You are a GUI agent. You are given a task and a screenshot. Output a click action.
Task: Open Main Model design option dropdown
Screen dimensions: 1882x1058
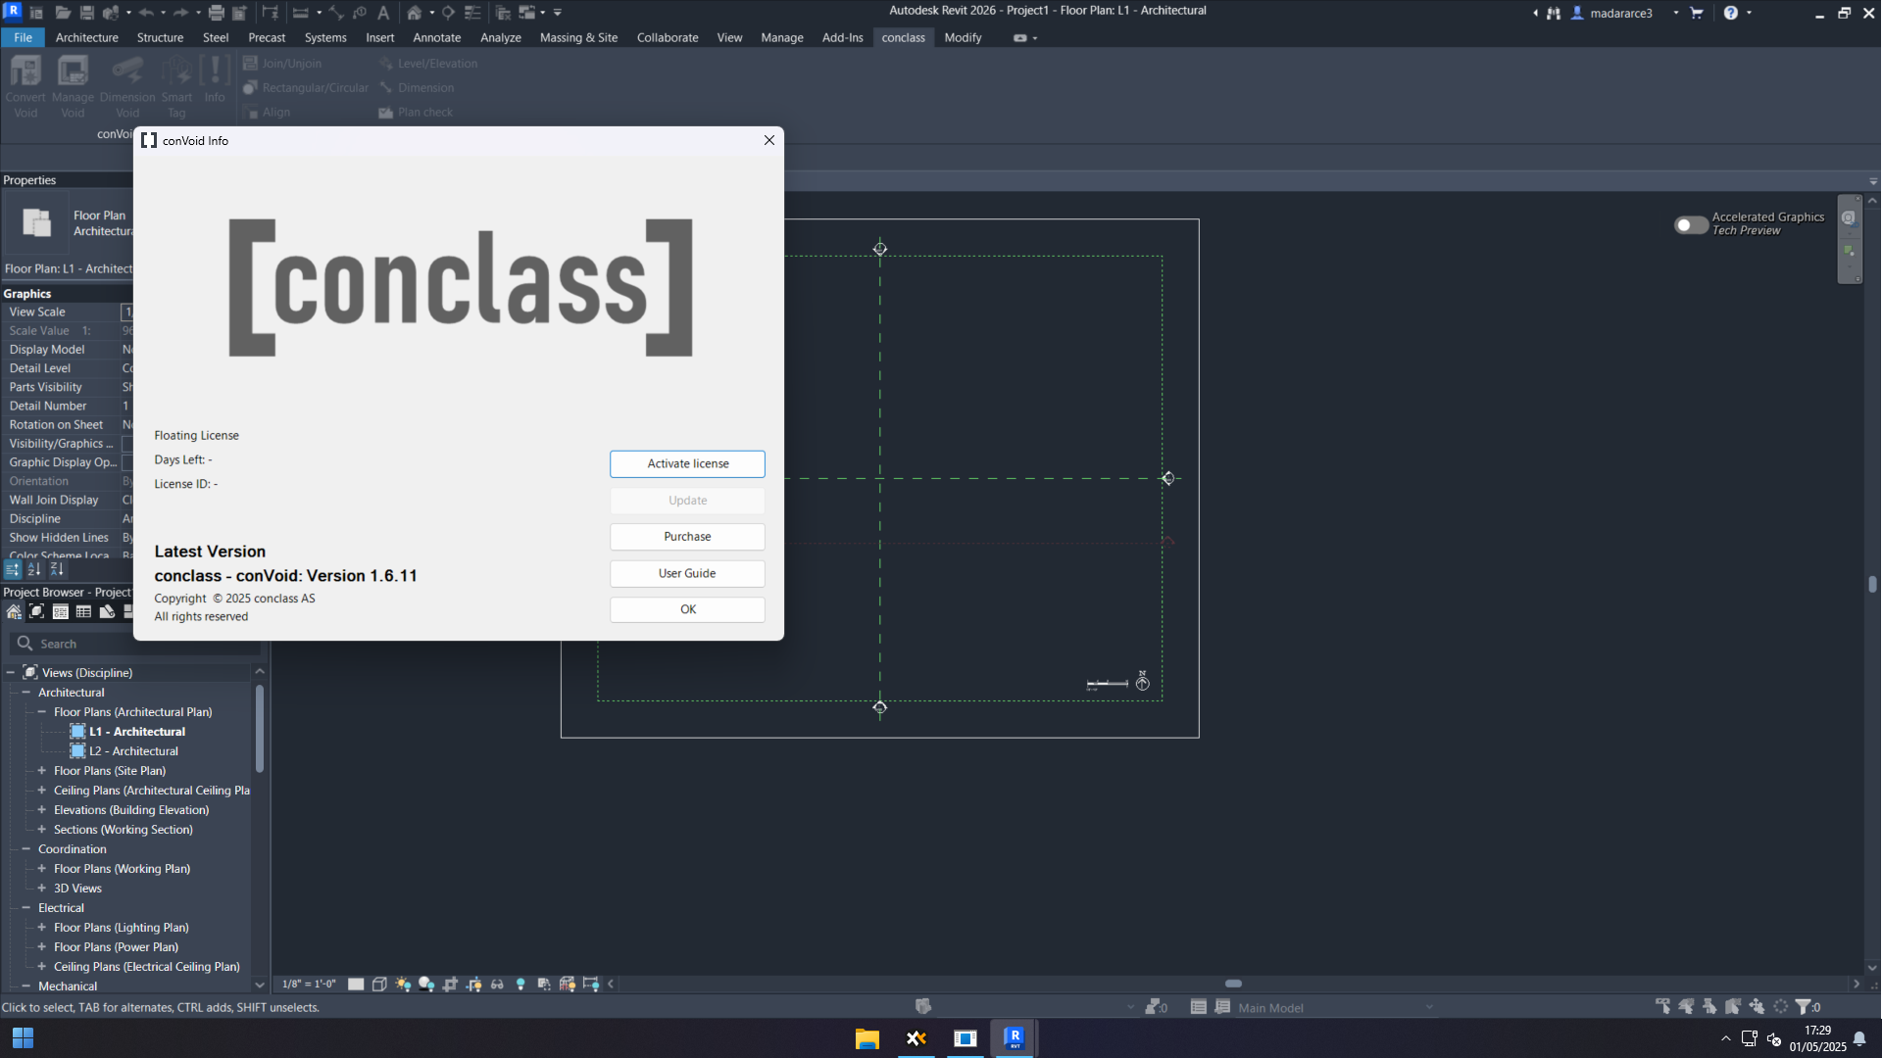1335,1007
